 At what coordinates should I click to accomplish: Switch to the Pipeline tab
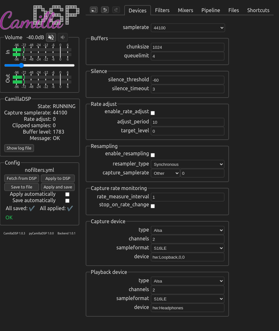(x=211, y=10)
